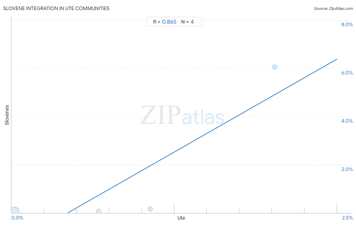Click the Slovenes y-axis title
Viewport: 356px width, 225px height.
[7, 115]
